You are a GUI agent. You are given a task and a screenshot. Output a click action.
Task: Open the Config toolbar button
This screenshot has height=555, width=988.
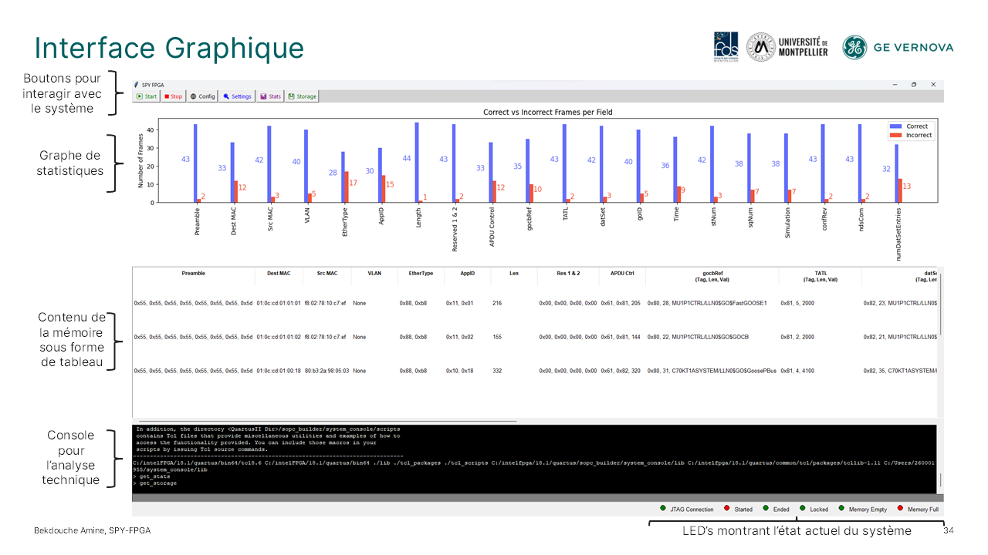(x=202, y=96)
